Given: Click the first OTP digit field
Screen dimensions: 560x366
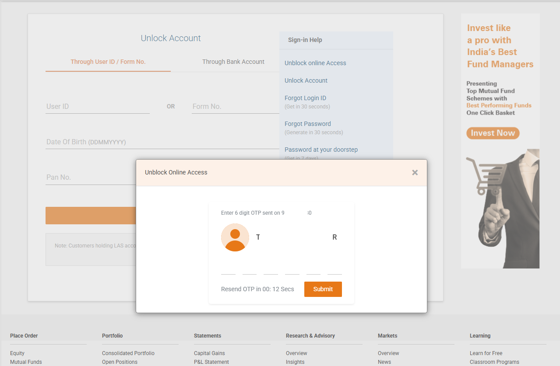Looking at the screenshot, I should coord(228,269).
